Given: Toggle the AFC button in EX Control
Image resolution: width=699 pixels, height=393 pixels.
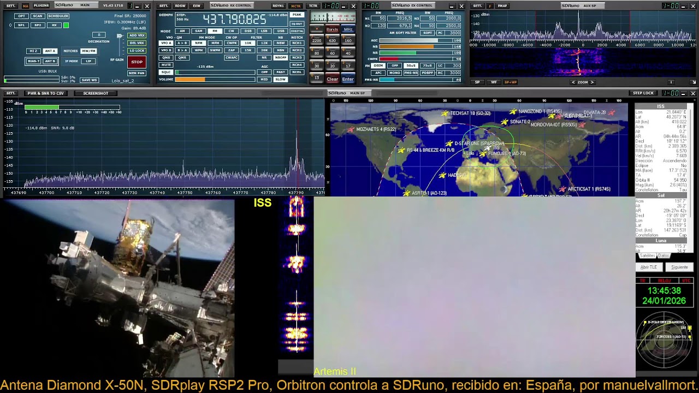Looking at the screenshot, I should (x=378, y=73).
